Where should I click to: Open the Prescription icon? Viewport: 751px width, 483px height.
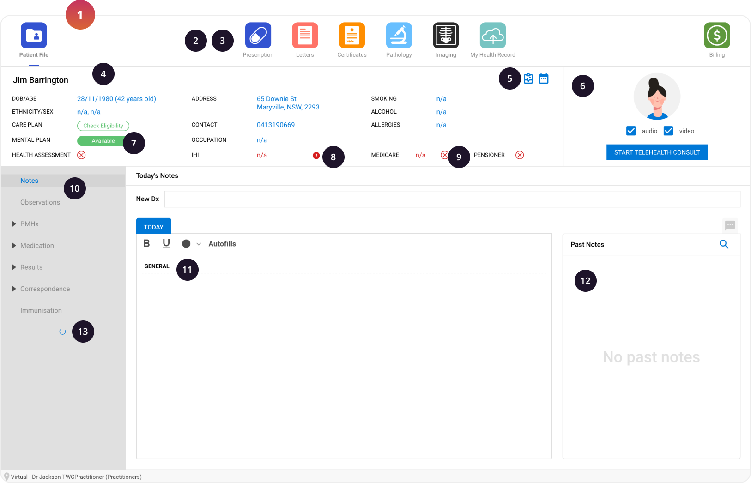(x=258, y=36)
